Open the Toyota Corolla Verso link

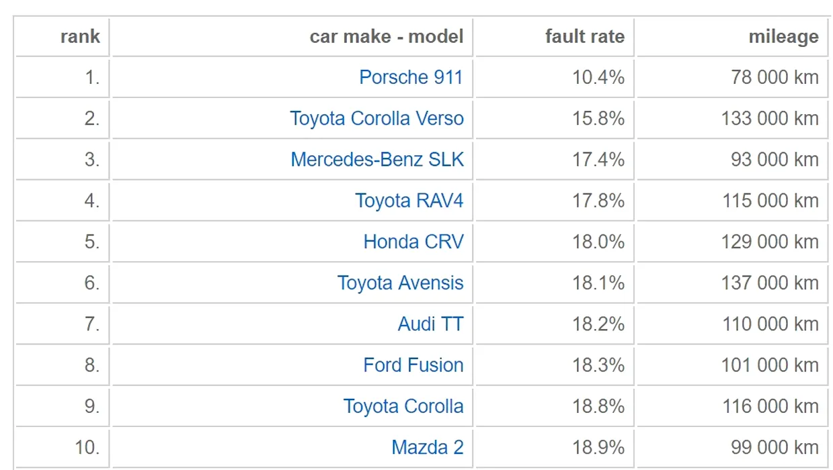click(x=376, y=118)
